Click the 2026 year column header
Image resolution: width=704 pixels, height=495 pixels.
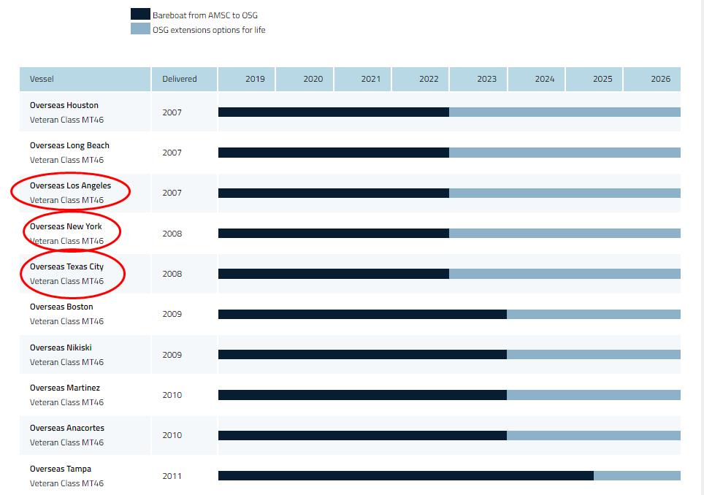(652, 79)
